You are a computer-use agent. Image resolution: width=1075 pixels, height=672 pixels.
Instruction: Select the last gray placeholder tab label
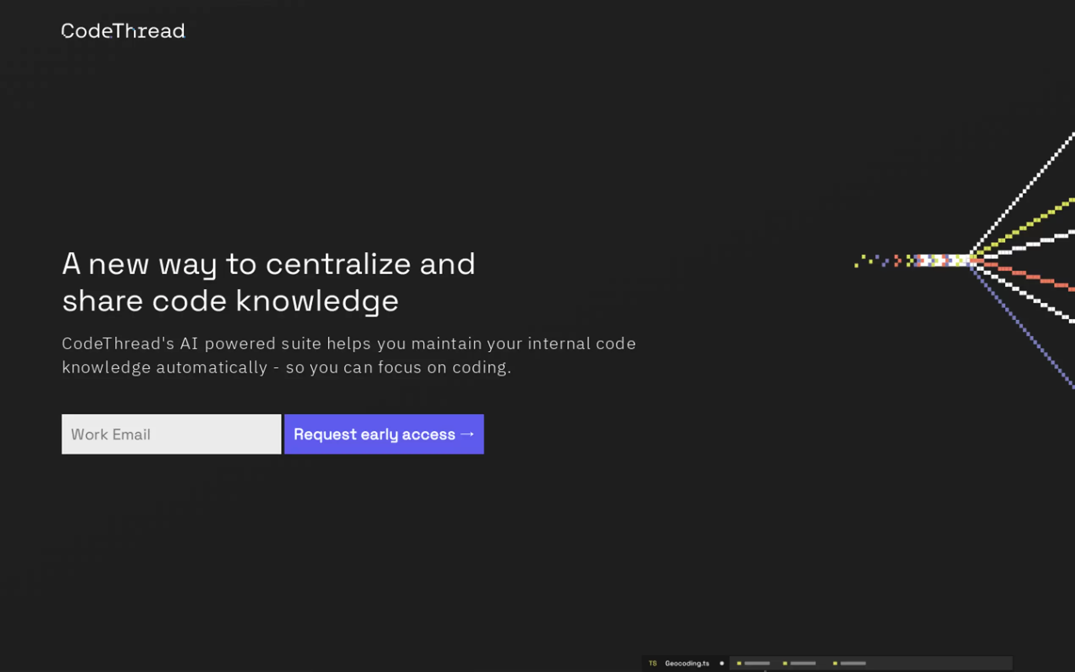[x=853, y=663]
